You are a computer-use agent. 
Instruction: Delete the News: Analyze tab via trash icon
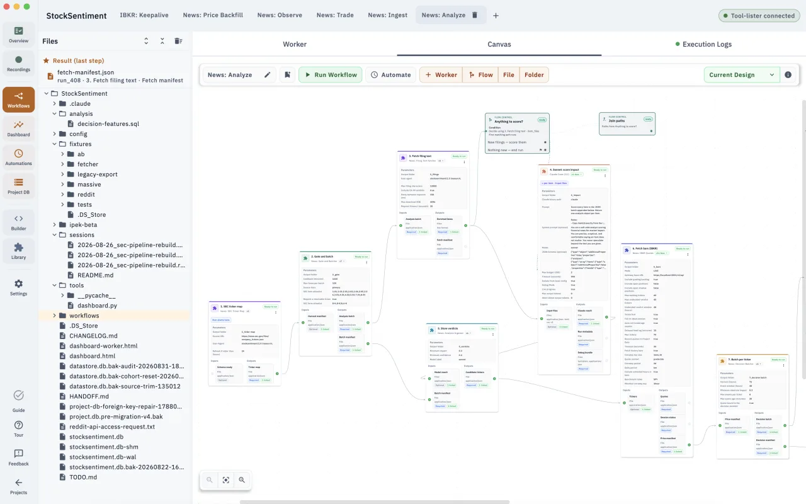tap(475, 15)
